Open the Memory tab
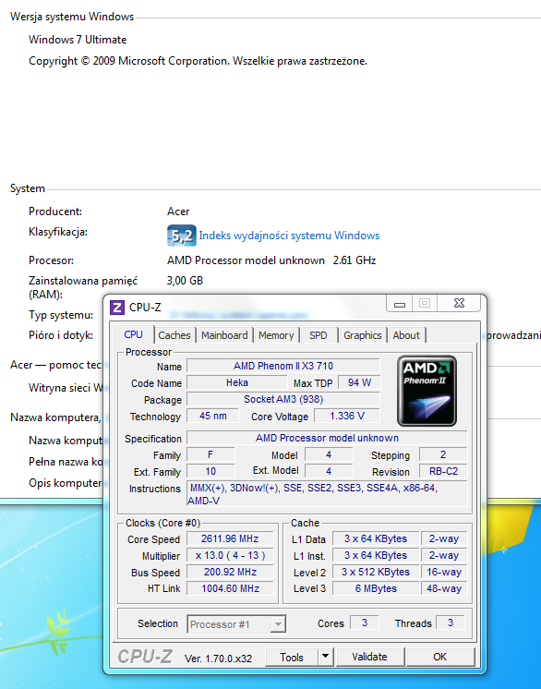Image resolution: width=541 pixels, height=689 pixels. pos(276,335)
